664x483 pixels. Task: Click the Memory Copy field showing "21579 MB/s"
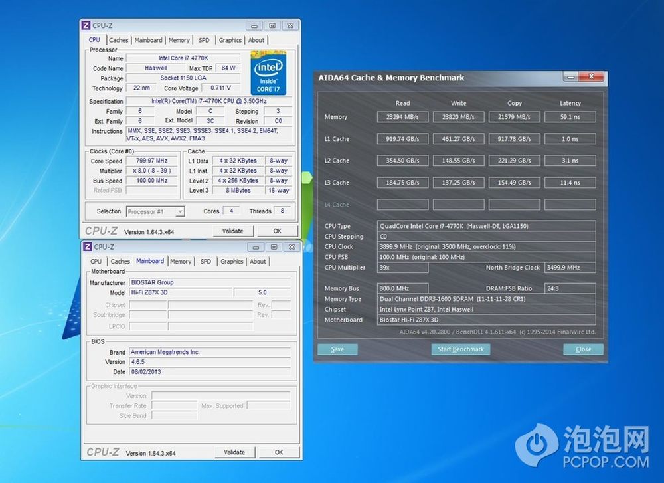point(515,117)
